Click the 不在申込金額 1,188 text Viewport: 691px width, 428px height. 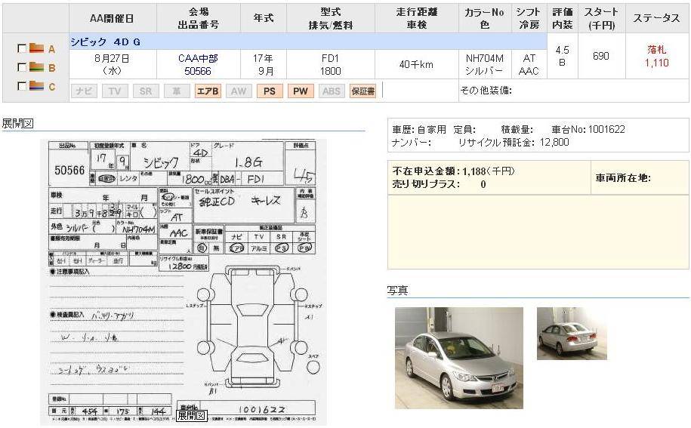(x=453, y=171)
